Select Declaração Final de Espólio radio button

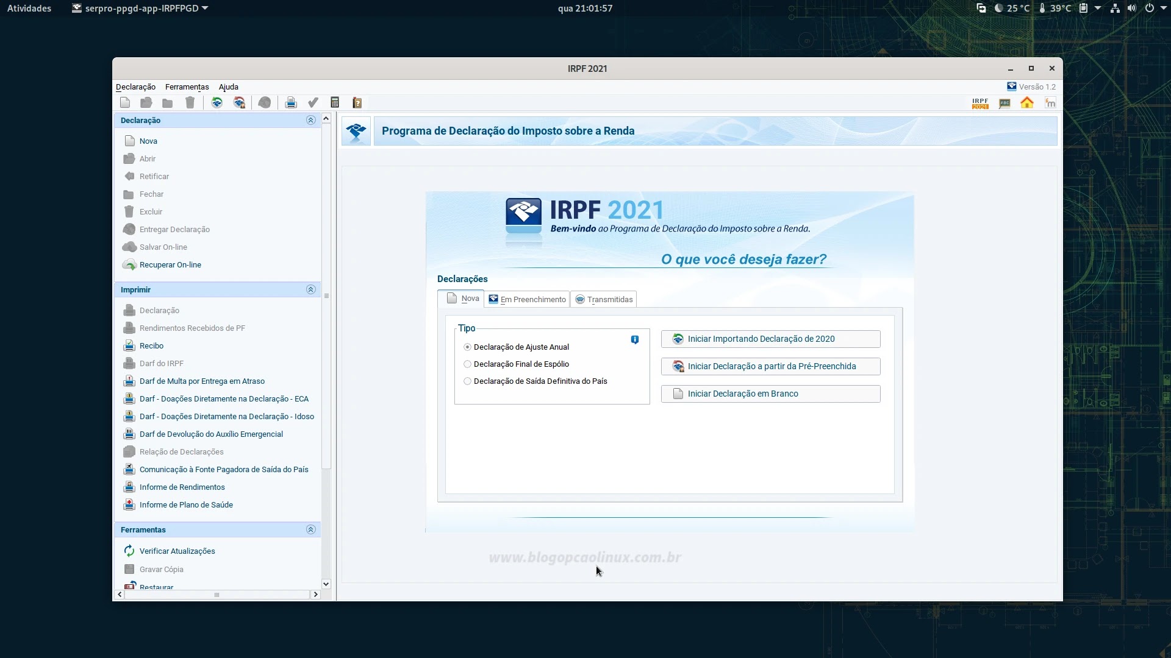[467, 364]
